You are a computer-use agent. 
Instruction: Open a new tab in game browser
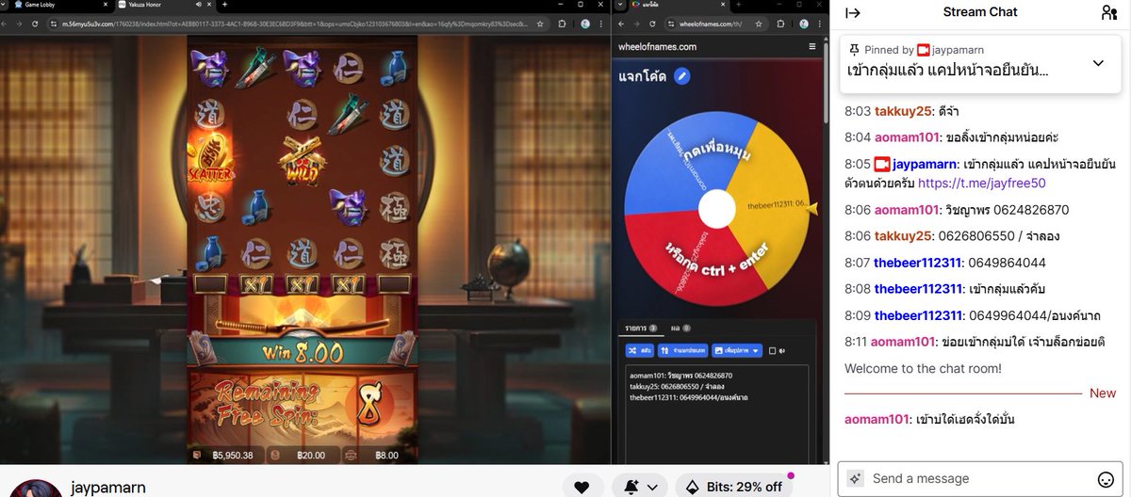click(x=224, y=6)
